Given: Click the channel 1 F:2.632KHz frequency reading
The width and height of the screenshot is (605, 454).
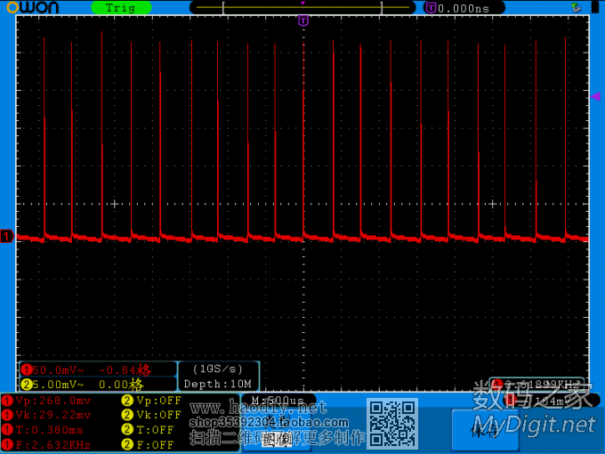Looking at the screenshot, I should pos(55,444).
